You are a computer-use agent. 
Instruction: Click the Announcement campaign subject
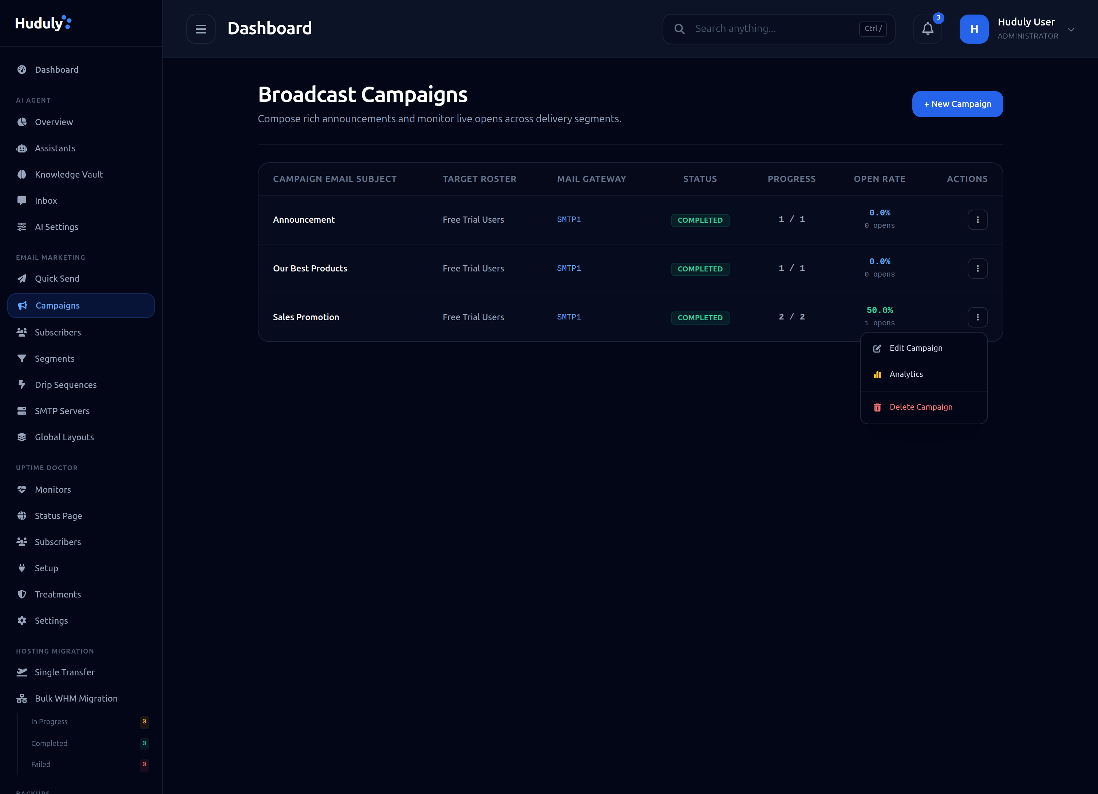pyautogui.click(x=304, y=220)
